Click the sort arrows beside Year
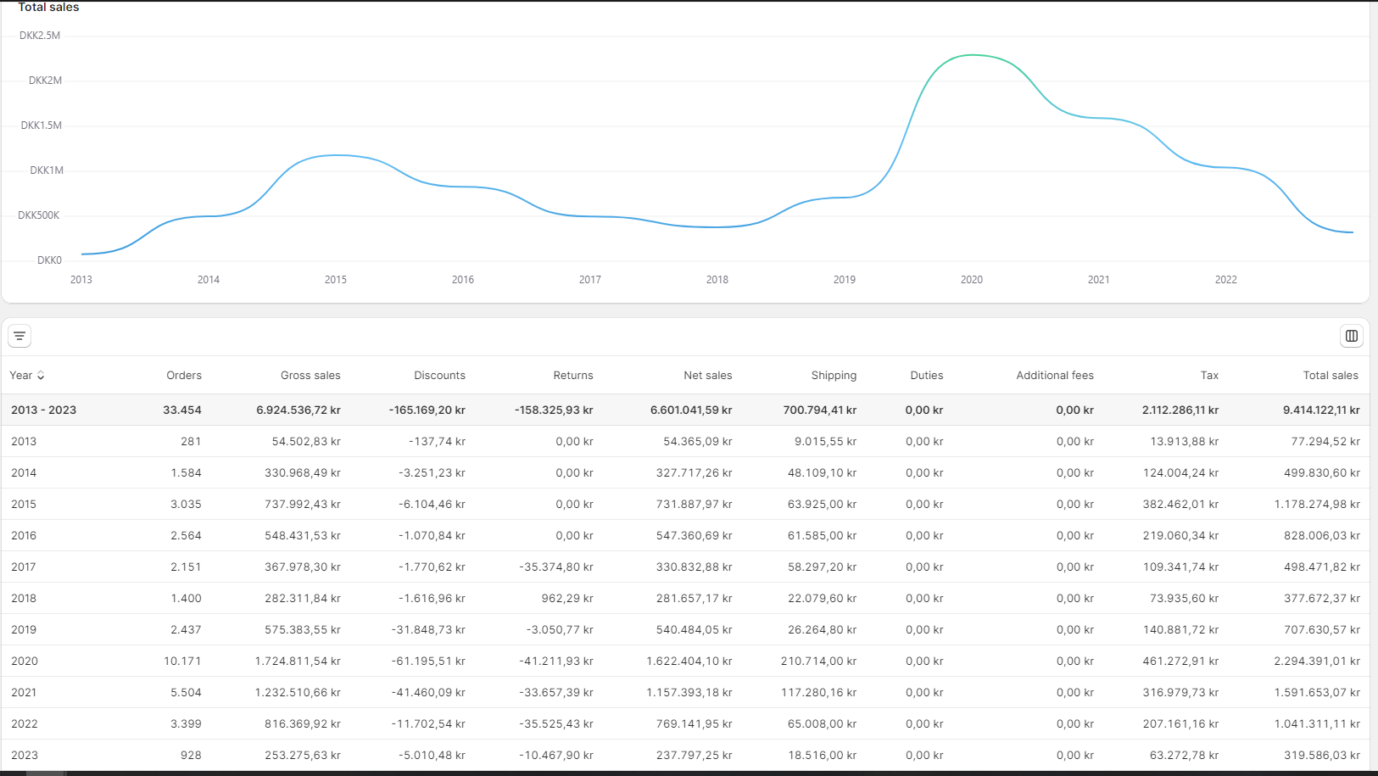Screen dimensions: 1378x776 point(41,376)
